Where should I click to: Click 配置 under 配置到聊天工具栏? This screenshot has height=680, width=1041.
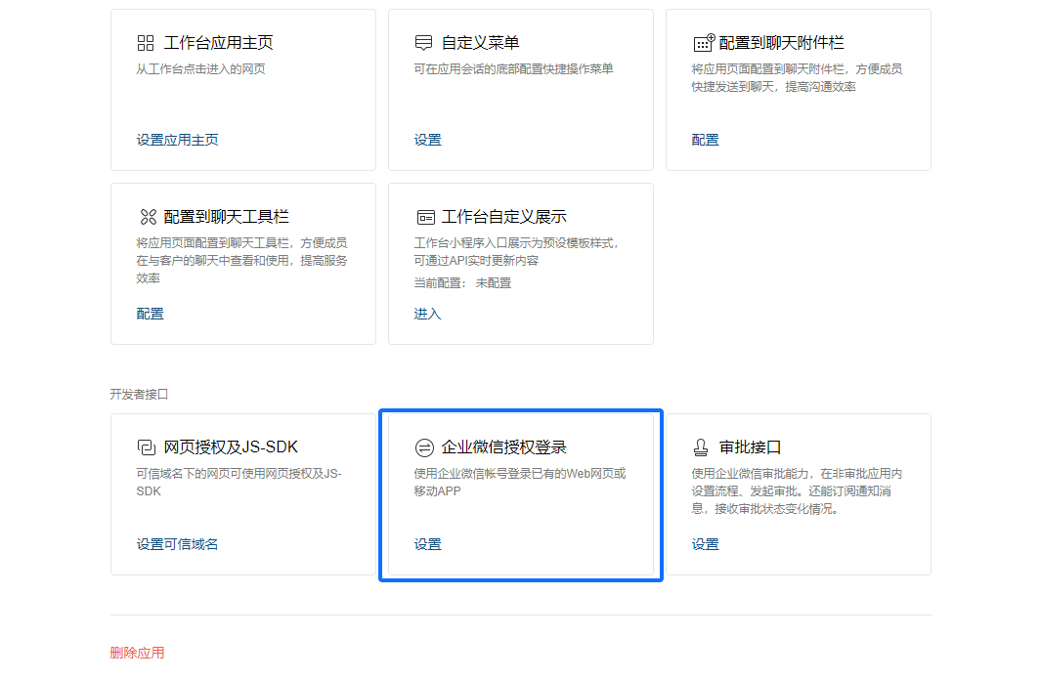coord(150,314)
